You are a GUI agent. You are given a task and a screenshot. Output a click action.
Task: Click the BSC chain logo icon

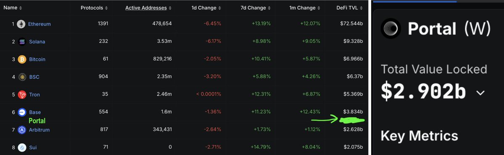tap(22, 77)
